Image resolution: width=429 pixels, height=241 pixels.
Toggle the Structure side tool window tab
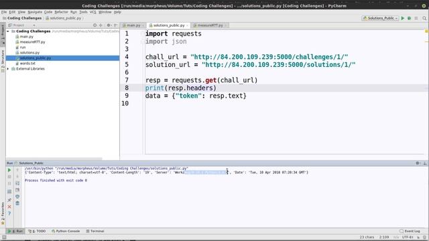[x=3, y=61]
